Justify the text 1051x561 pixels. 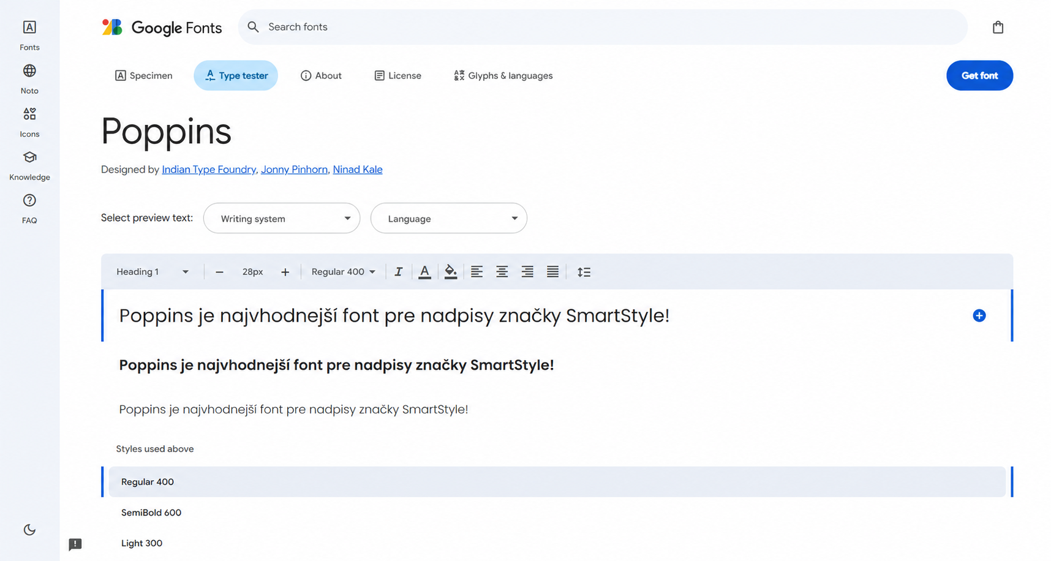(x=552, y=272)
